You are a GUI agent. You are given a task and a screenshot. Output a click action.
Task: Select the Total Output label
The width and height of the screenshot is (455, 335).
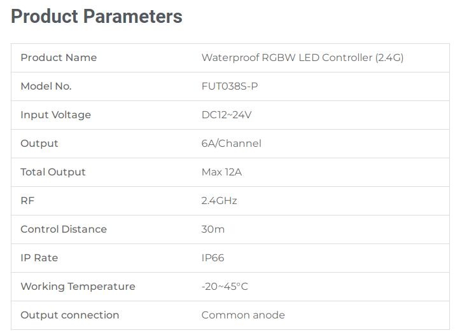click(x=53, y=172)
